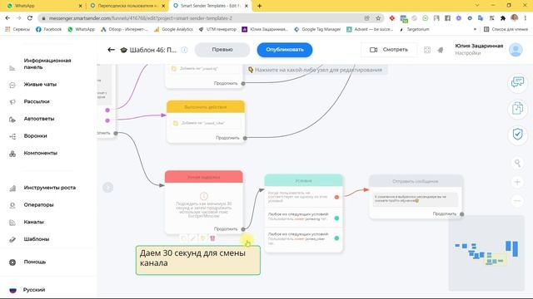
Task: Open Инструменты роста in sidebar
Action: click(x=50, y=188)
